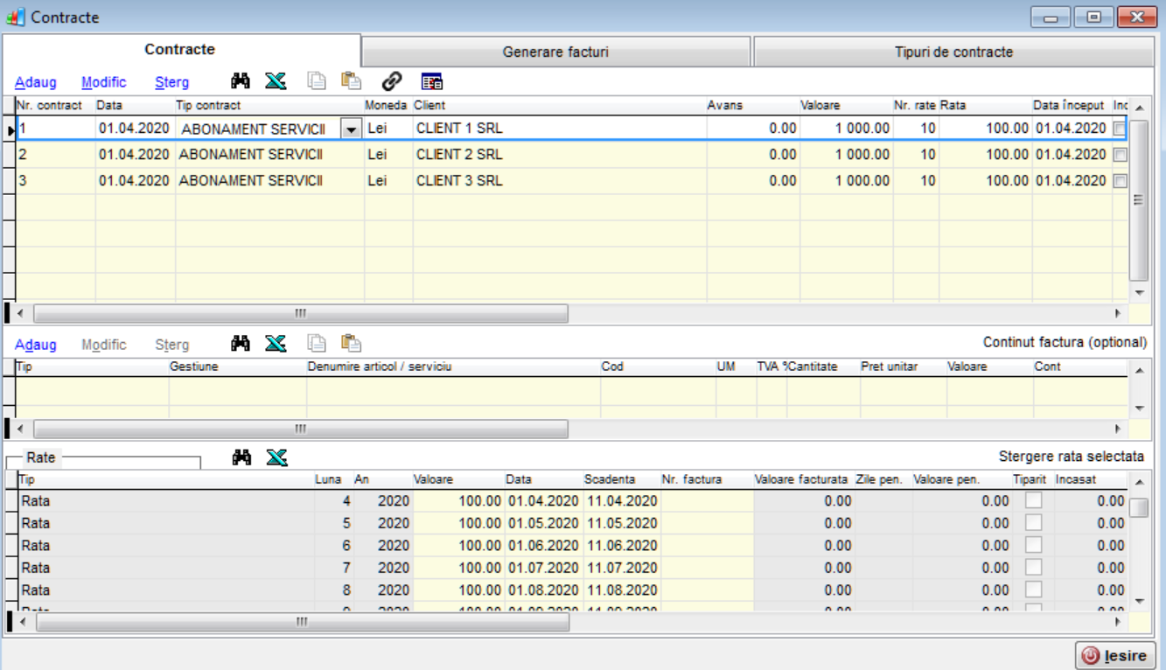
Task: Click the chain link icon in the contracts toolbar
Action: click(392, 81)
